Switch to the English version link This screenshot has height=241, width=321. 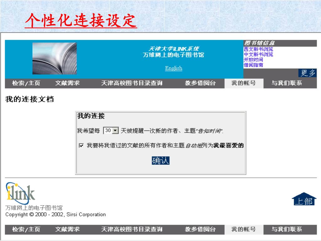174,68
